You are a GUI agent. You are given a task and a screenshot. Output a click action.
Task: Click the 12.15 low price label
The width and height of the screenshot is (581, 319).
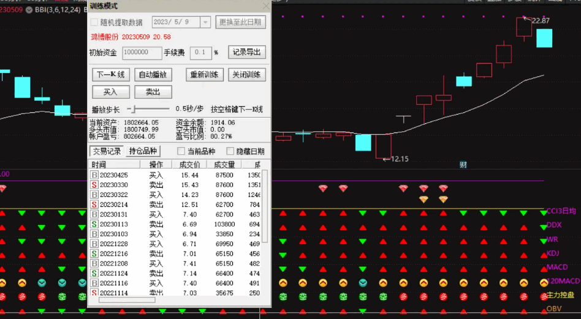click(x=400, y=159)
